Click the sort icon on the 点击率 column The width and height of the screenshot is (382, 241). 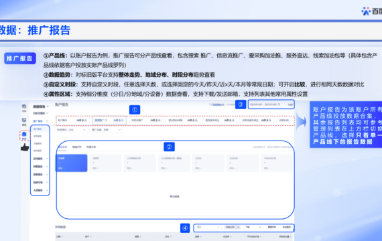click(x=231, y=236)
